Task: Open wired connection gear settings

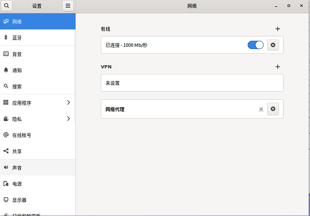Action: 273,45
